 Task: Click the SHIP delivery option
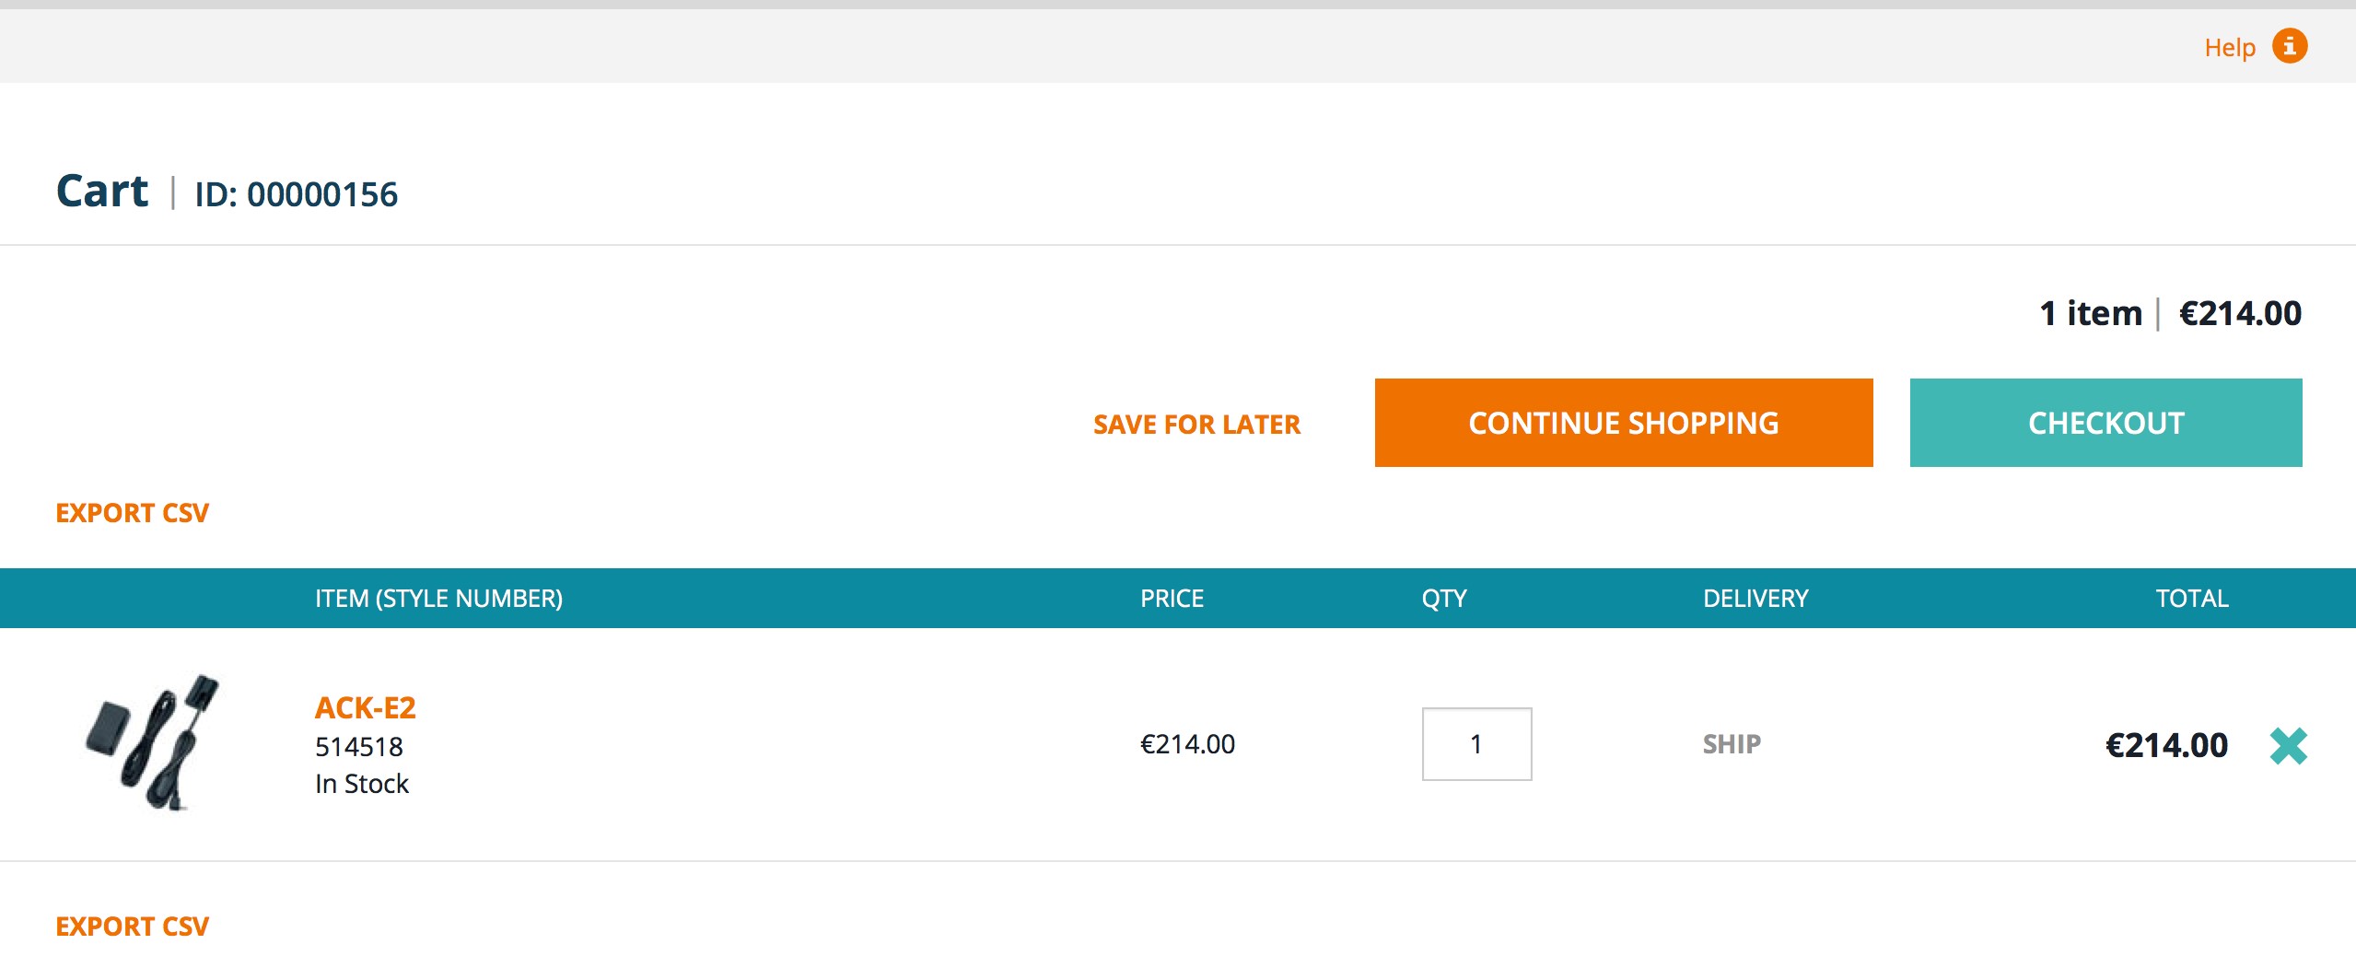click(1732, 744)
